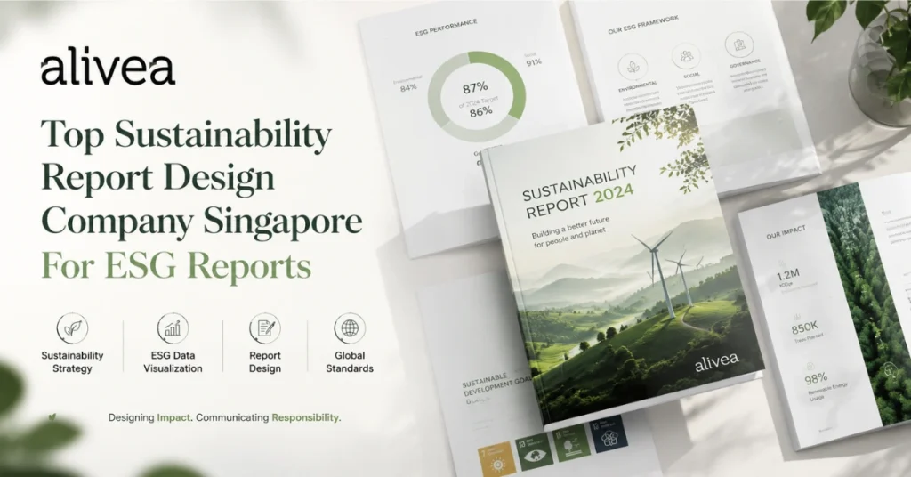Image resolution: width=911 pixels, height=477 pixels.
Task: Click the Social 91% figure
Action: click(534, 61)
